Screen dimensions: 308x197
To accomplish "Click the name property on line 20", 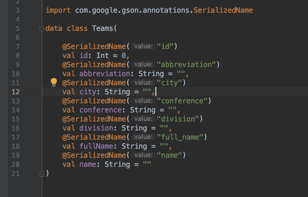I will pos(88,164).
